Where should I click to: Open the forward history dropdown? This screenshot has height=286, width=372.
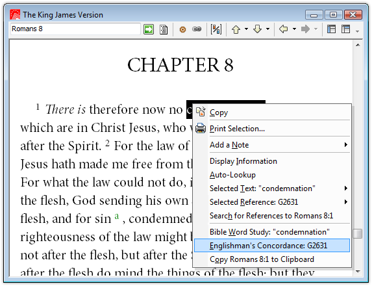click(316, 29)
